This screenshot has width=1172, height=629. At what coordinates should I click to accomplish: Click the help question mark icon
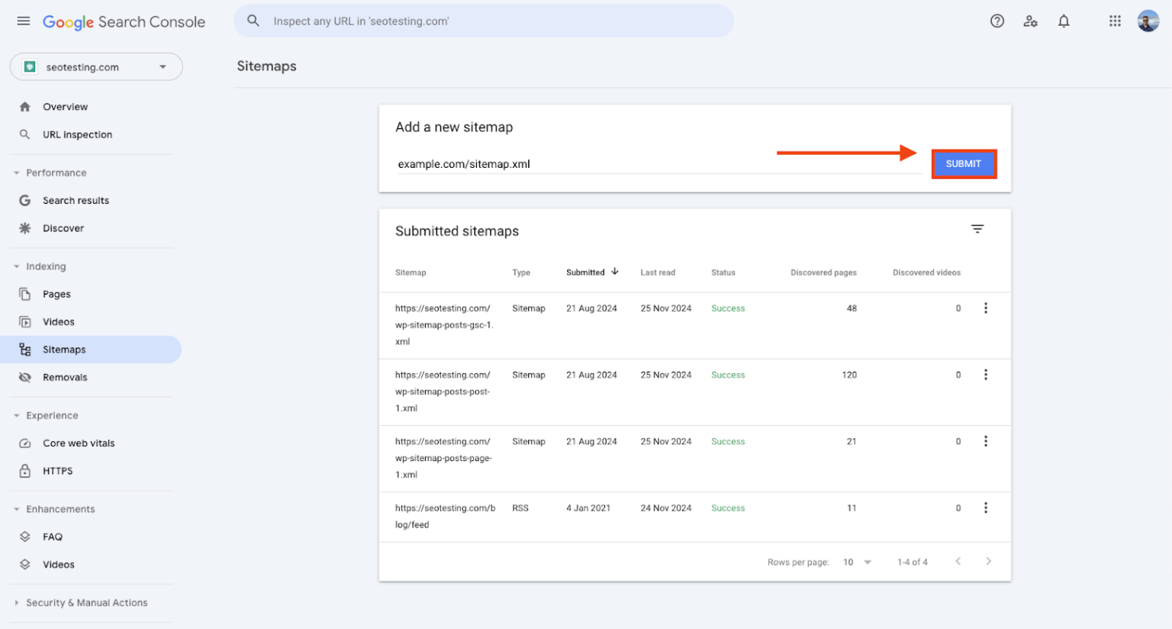coord(997,21)
